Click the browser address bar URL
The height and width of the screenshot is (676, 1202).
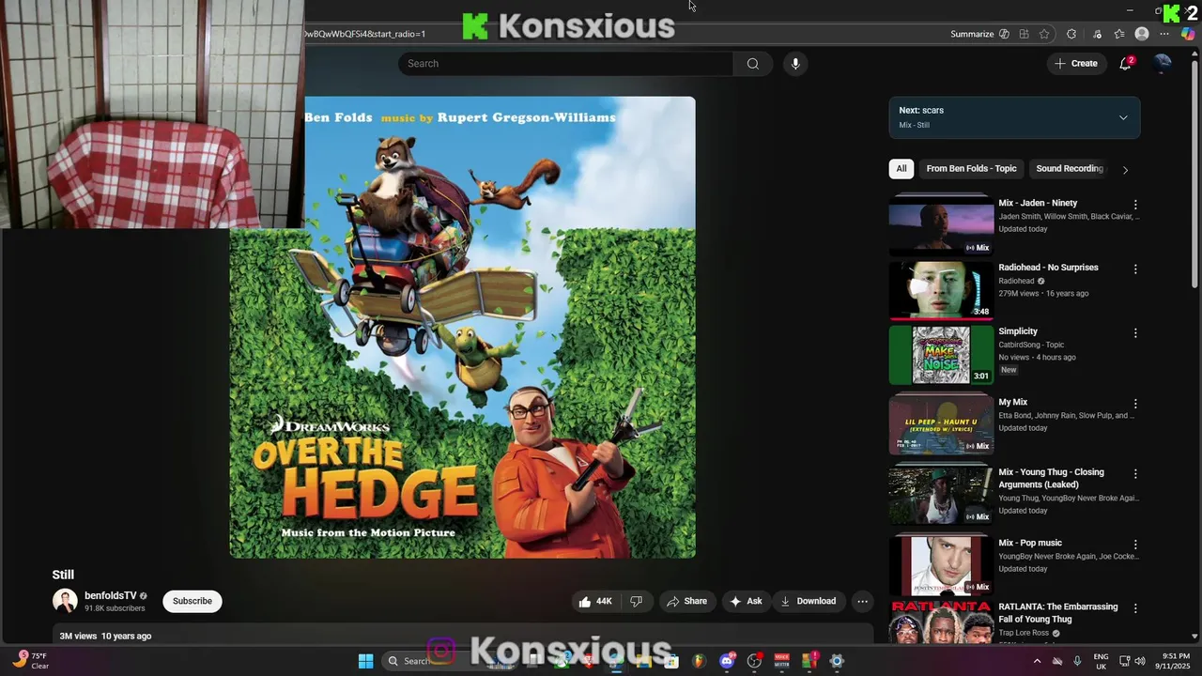[x=364, y=34]
